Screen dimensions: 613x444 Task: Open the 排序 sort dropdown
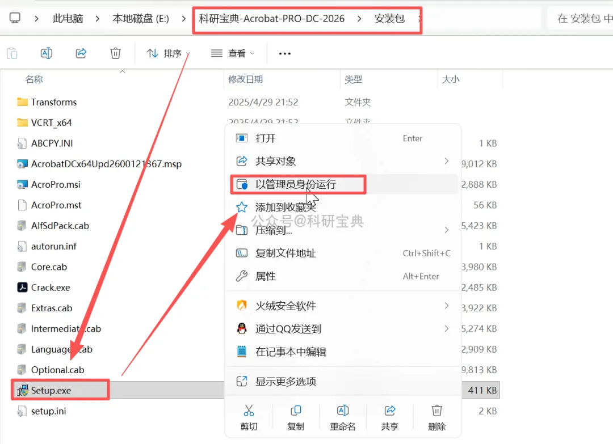point(168,53)
